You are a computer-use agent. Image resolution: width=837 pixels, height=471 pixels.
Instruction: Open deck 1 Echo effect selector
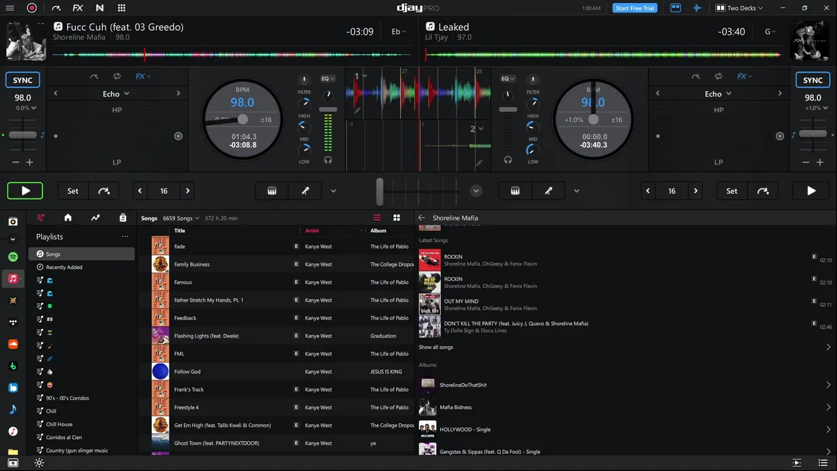tap(116, 94)
